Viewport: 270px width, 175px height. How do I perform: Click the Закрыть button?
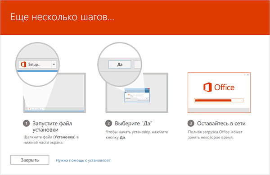[x=30, y=160]
